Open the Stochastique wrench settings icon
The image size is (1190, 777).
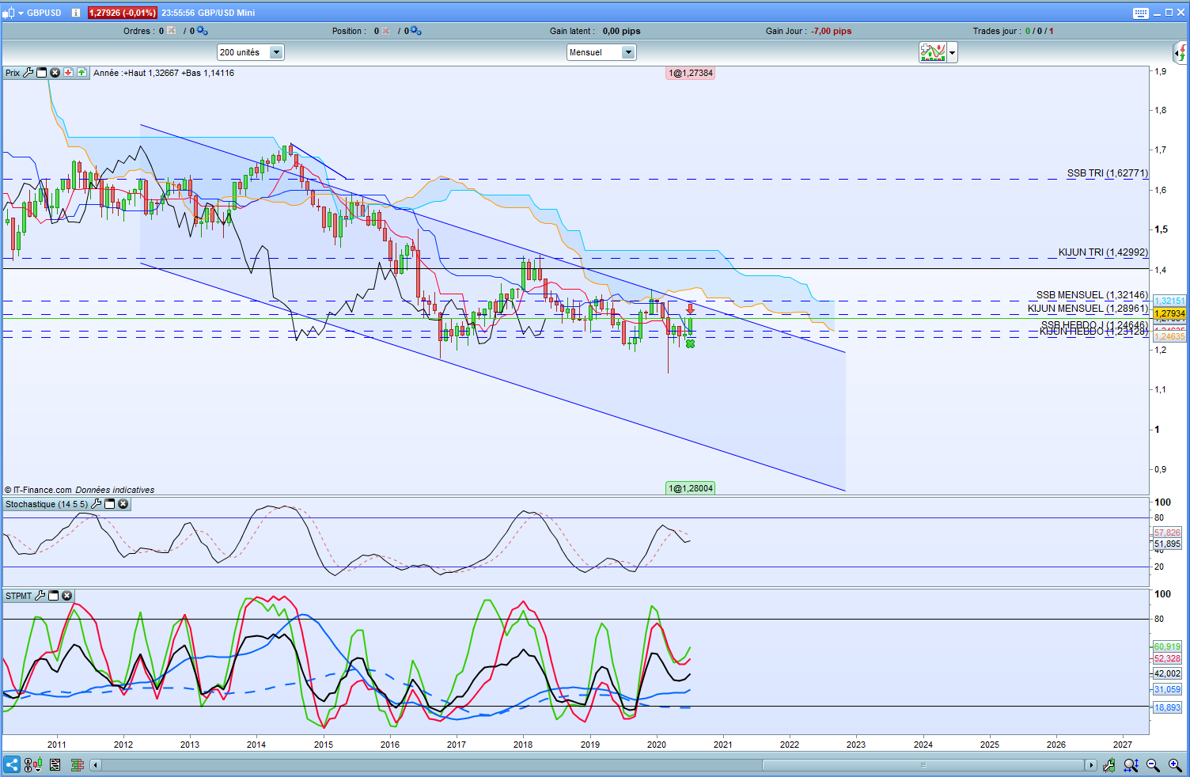pos(97,504)
